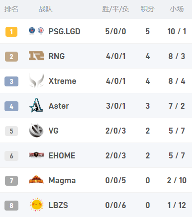Click the PSG.LGD team logo
The height and width of the screenshot is (217, 192).
[x=36, y=31]
